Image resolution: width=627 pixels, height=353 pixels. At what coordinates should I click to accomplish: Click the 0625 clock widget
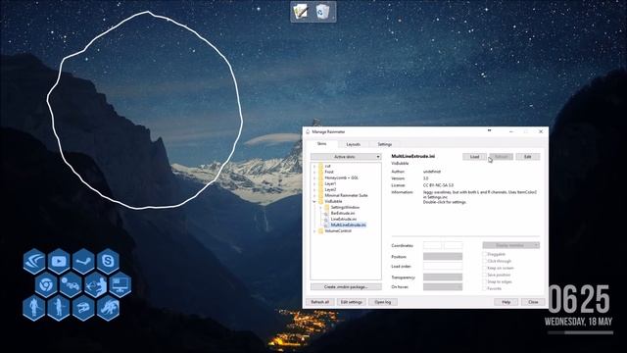(x=579, y=299)
